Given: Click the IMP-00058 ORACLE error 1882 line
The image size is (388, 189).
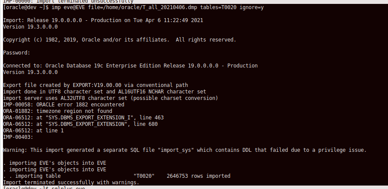Looking at the screenshot, I should (64, 105).
